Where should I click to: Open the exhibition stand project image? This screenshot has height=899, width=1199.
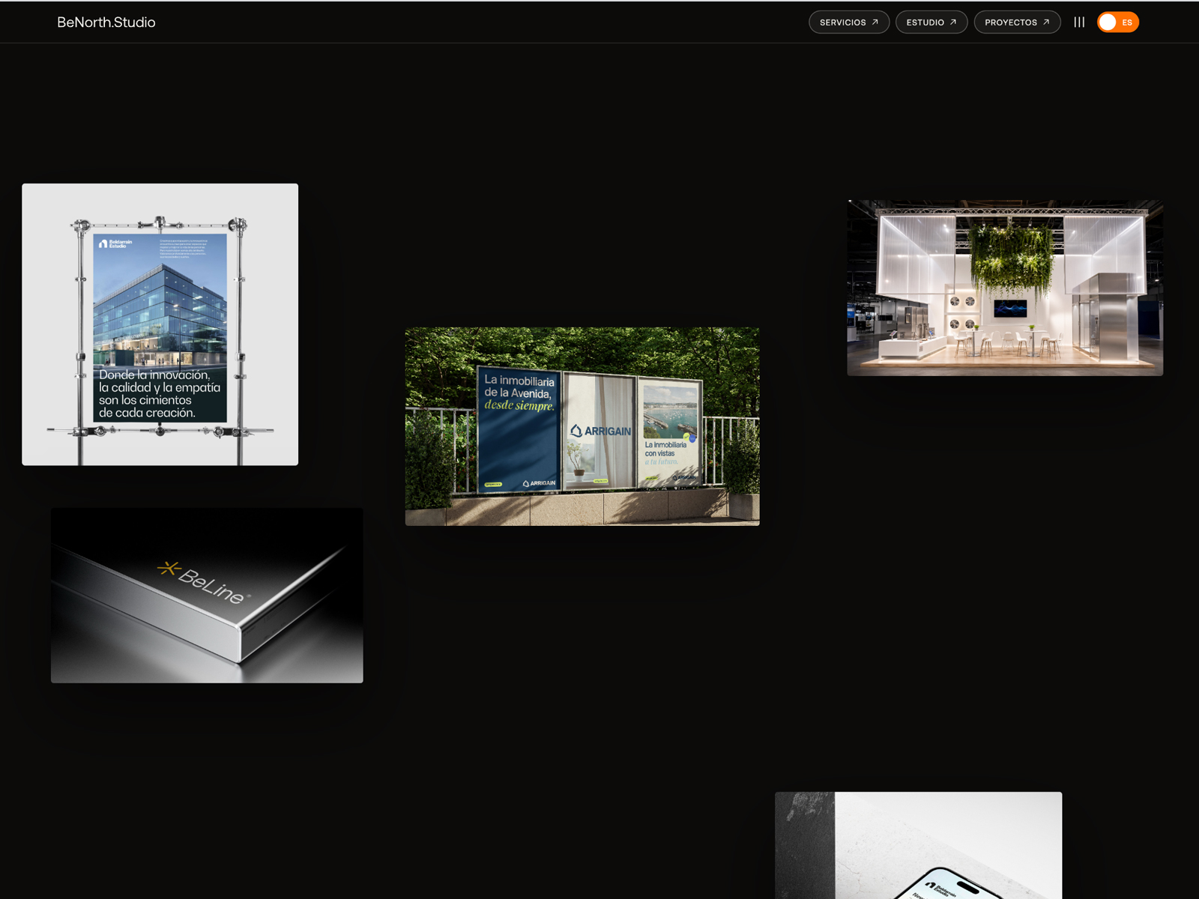[1005, 288]
